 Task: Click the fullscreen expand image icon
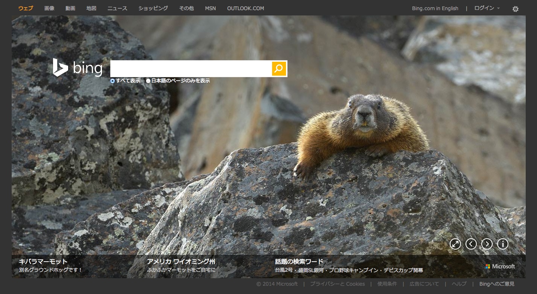point(455,244)
